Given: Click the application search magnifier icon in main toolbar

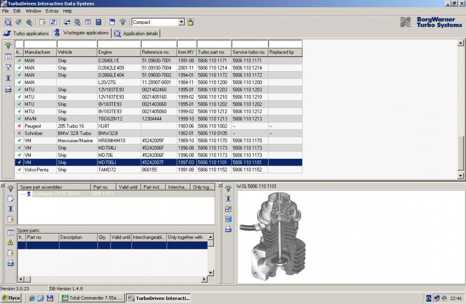Looking at the screenshot, I should (8, 22).
